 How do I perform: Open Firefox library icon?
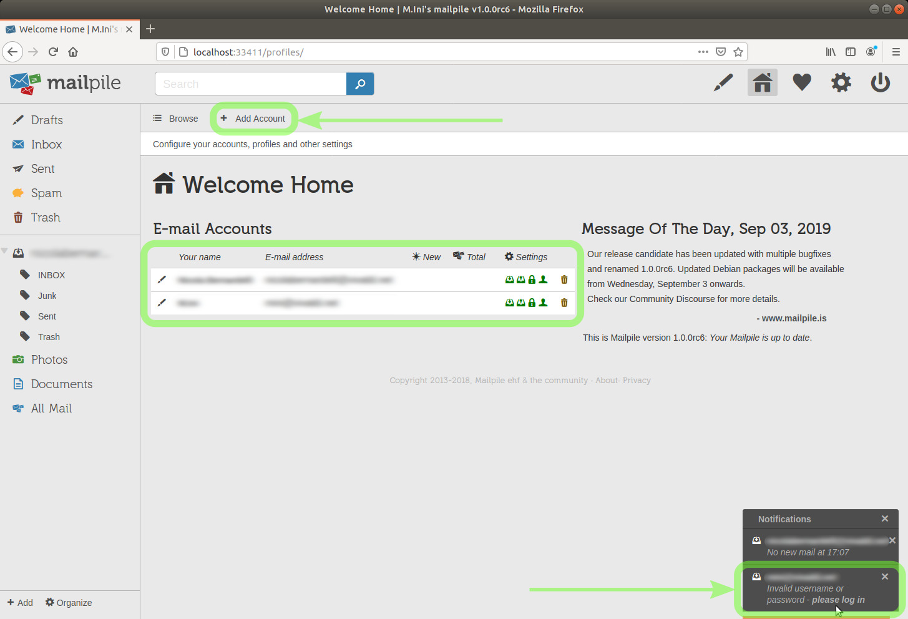click(x=831, y=52)
